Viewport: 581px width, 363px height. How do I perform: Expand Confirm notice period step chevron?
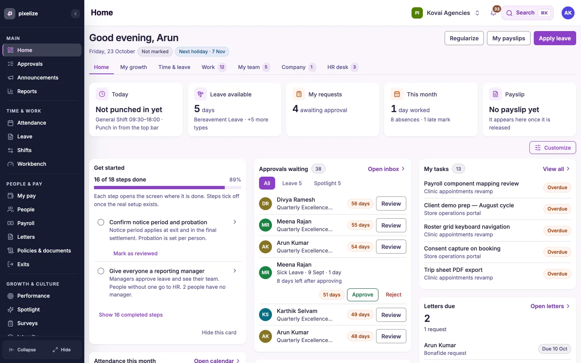pos(235,222)
